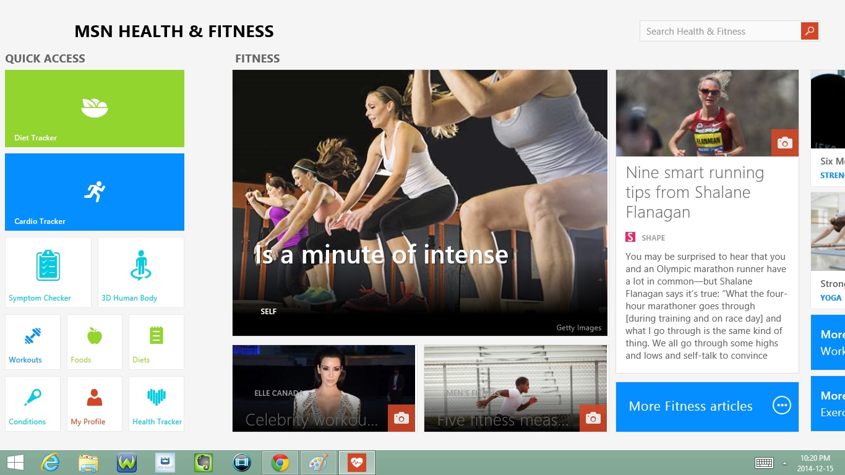845x475 pixels.
Task: Click Health & Fitness heart icon in taskbar
Action: pos(357,463)
